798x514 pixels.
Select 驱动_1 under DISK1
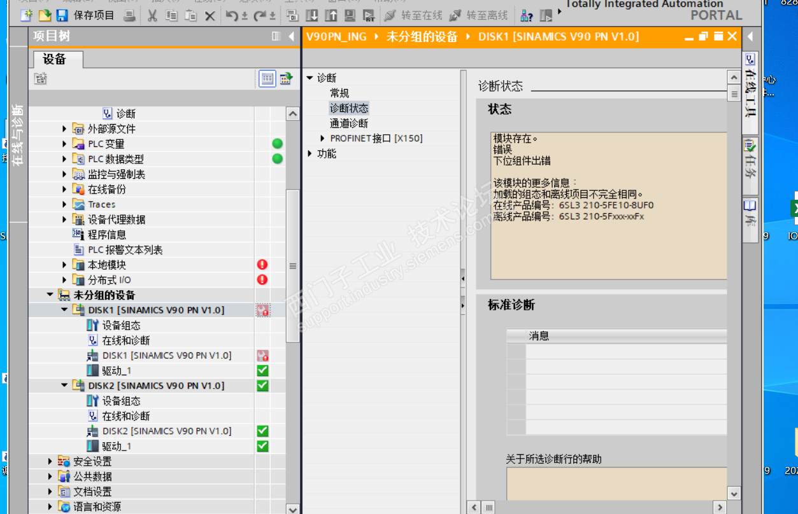point(117,371)
